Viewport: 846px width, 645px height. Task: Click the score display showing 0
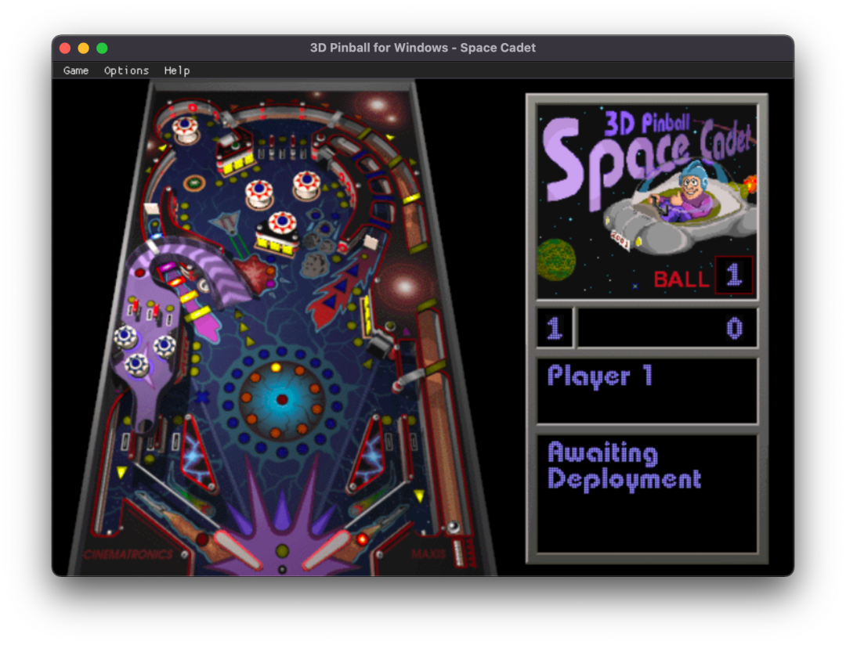pos(667,328)
